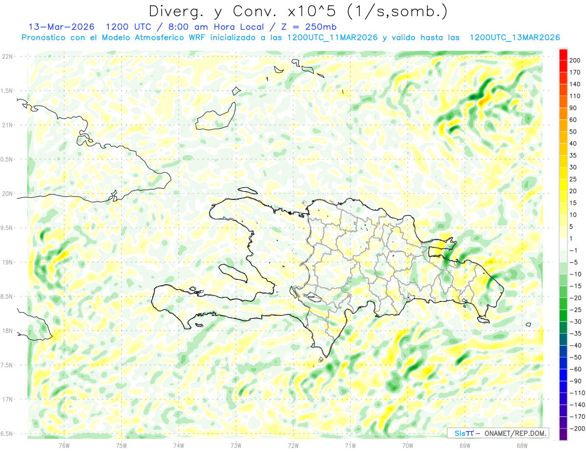This screenshot has width=586, height=452.
Task: Click the positive 200 value on color scale
Action: pyautogui.click(x=575, y=60)
